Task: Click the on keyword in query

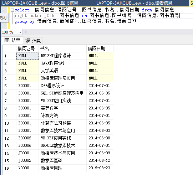Action: pos(85,16)
